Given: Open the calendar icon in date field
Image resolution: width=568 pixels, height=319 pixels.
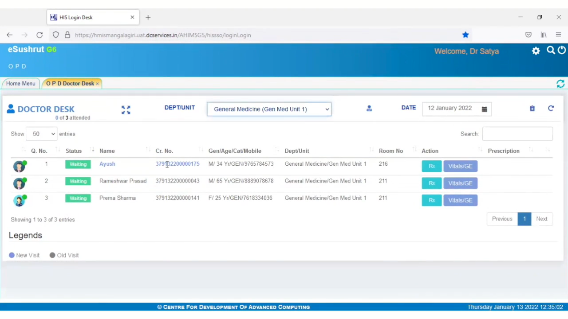Looking at the screenshot, I should 485,109.
